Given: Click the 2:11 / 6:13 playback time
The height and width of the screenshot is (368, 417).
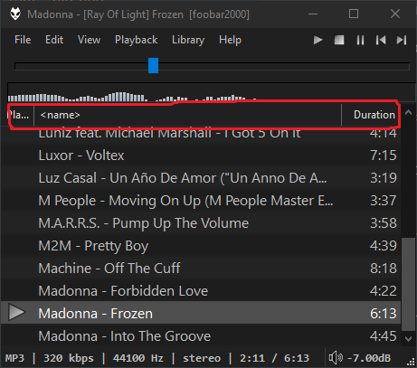Looking at the screenshot, I should (274, 358).
